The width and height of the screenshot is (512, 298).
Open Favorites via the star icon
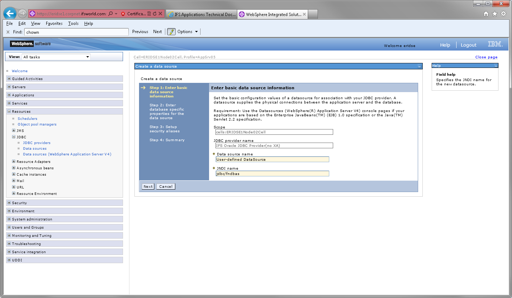click(495, 13)
